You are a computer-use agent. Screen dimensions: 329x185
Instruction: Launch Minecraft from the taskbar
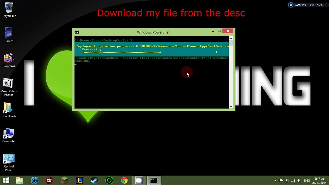click(64, 180)
